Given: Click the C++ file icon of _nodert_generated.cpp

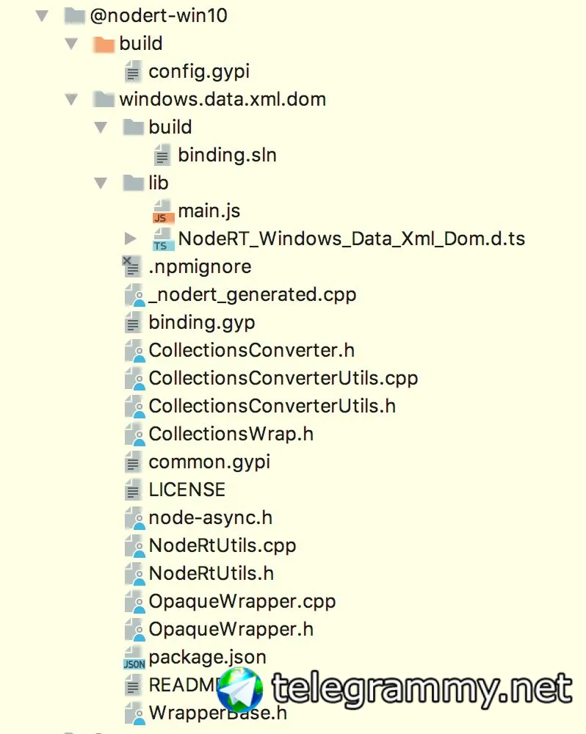Looking at the screenshot, I should [x=134, y=295].
